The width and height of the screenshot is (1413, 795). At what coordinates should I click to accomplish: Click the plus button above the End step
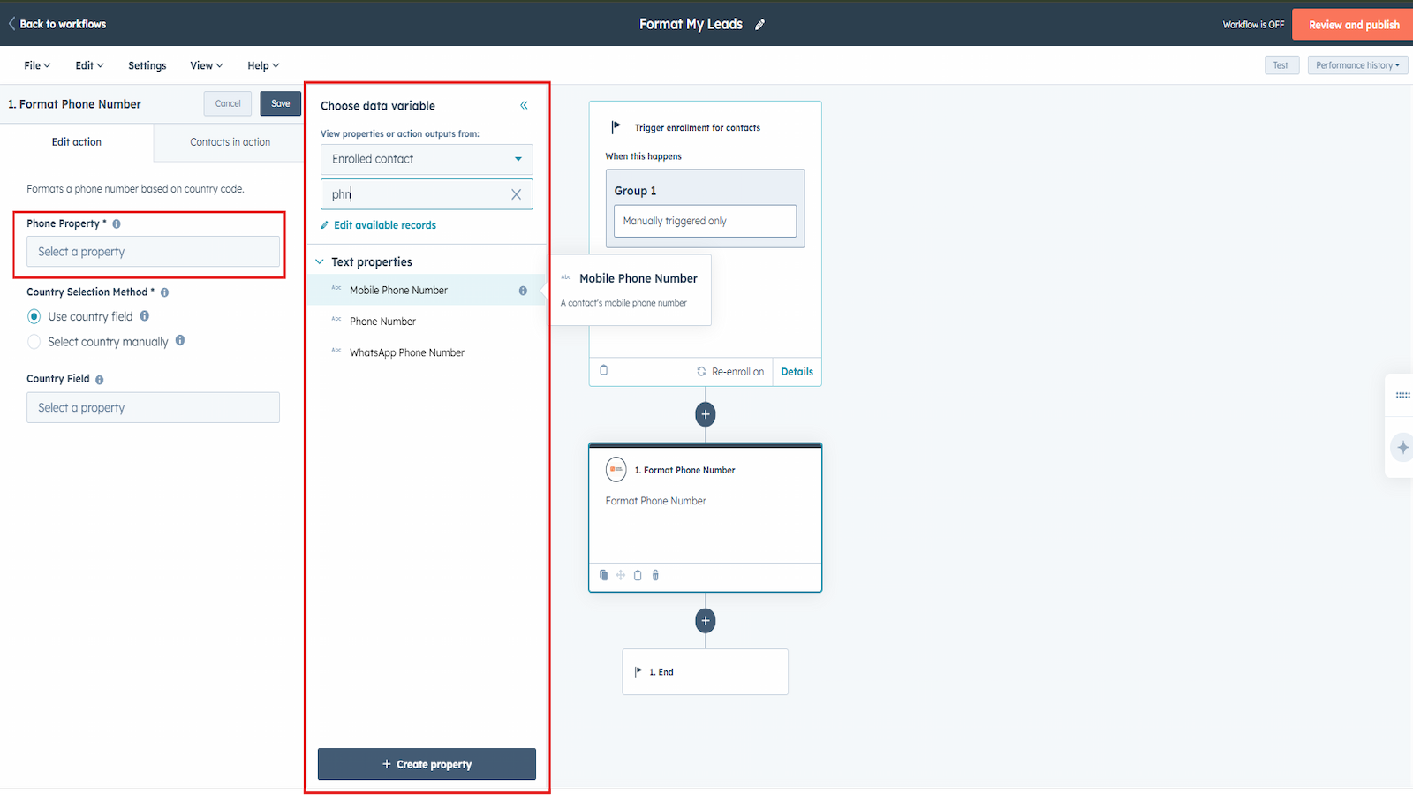(705, 621)
